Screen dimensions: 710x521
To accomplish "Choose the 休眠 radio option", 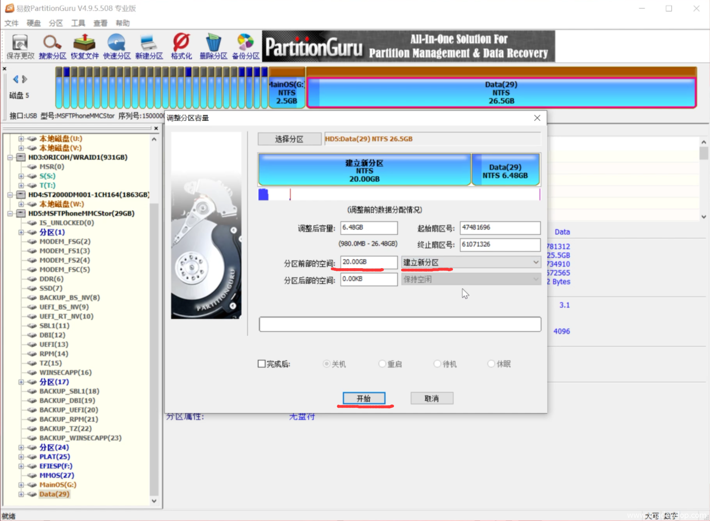I will (x=491, y=364).
